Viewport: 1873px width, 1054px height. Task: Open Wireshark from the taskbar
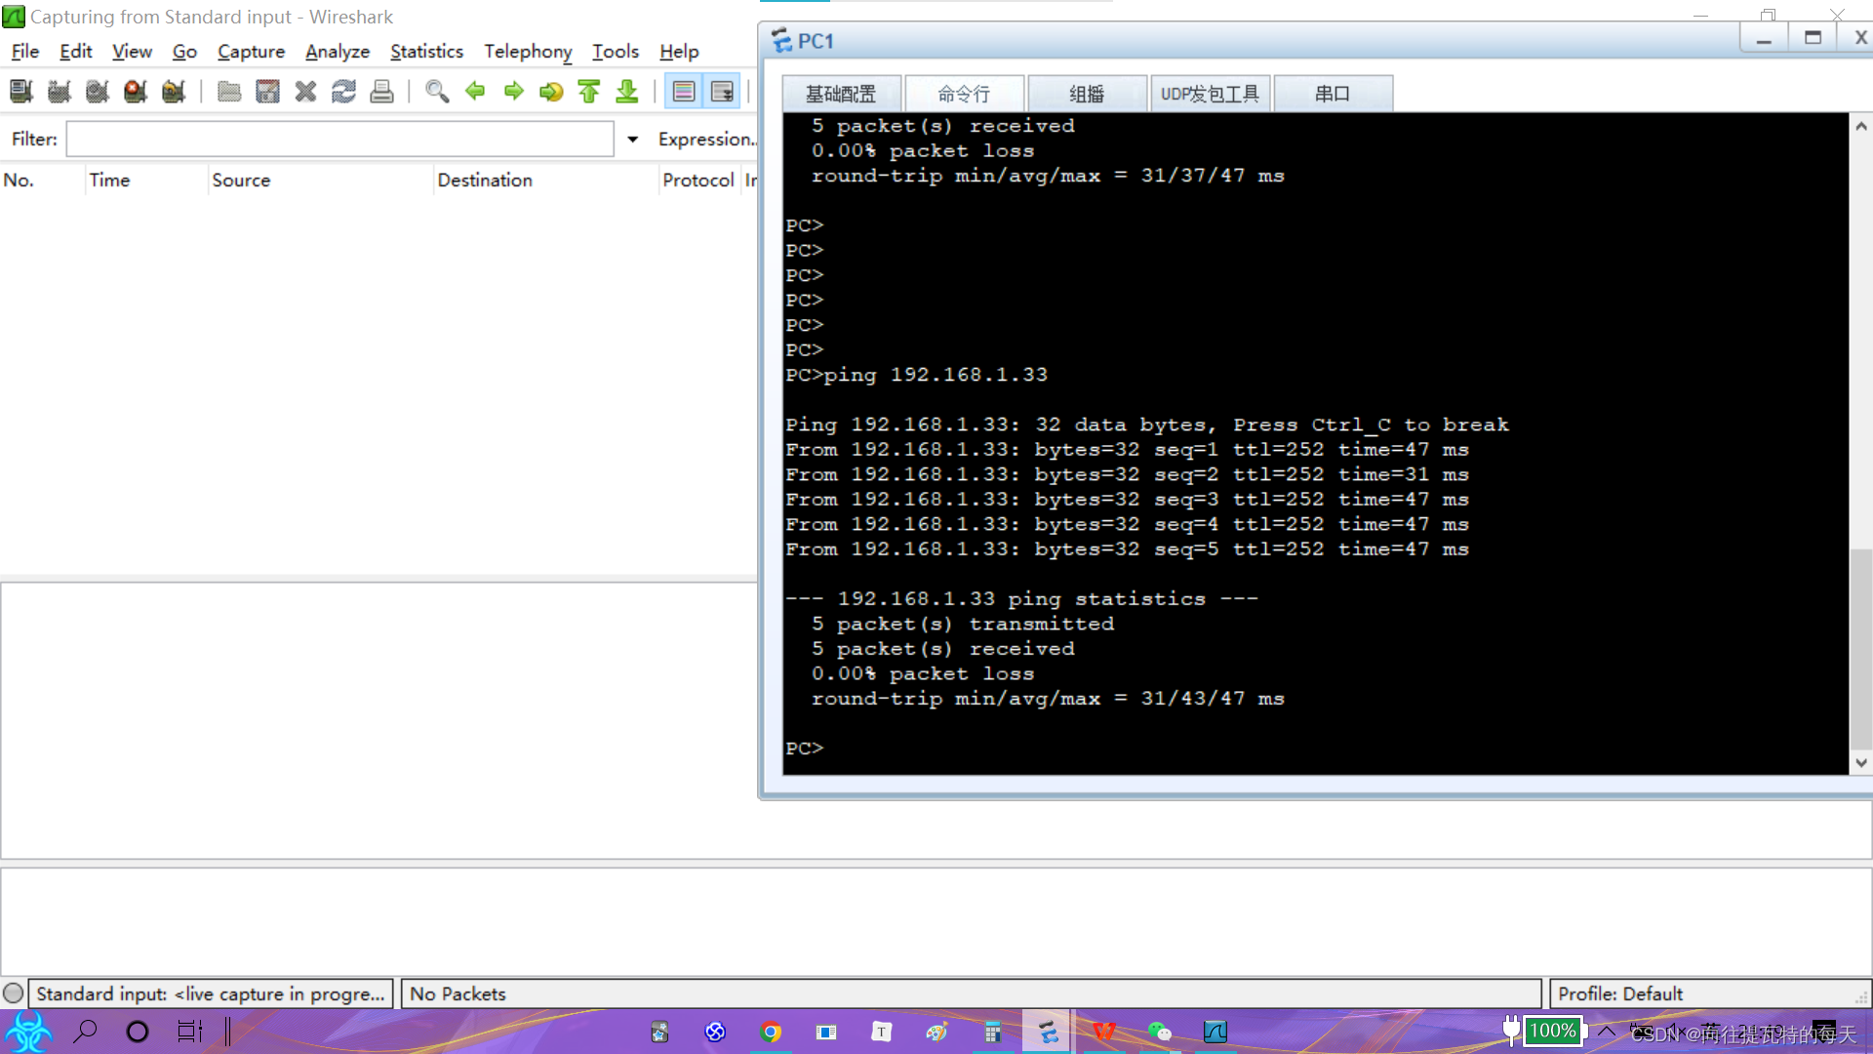click(x=1215, y=1032)
